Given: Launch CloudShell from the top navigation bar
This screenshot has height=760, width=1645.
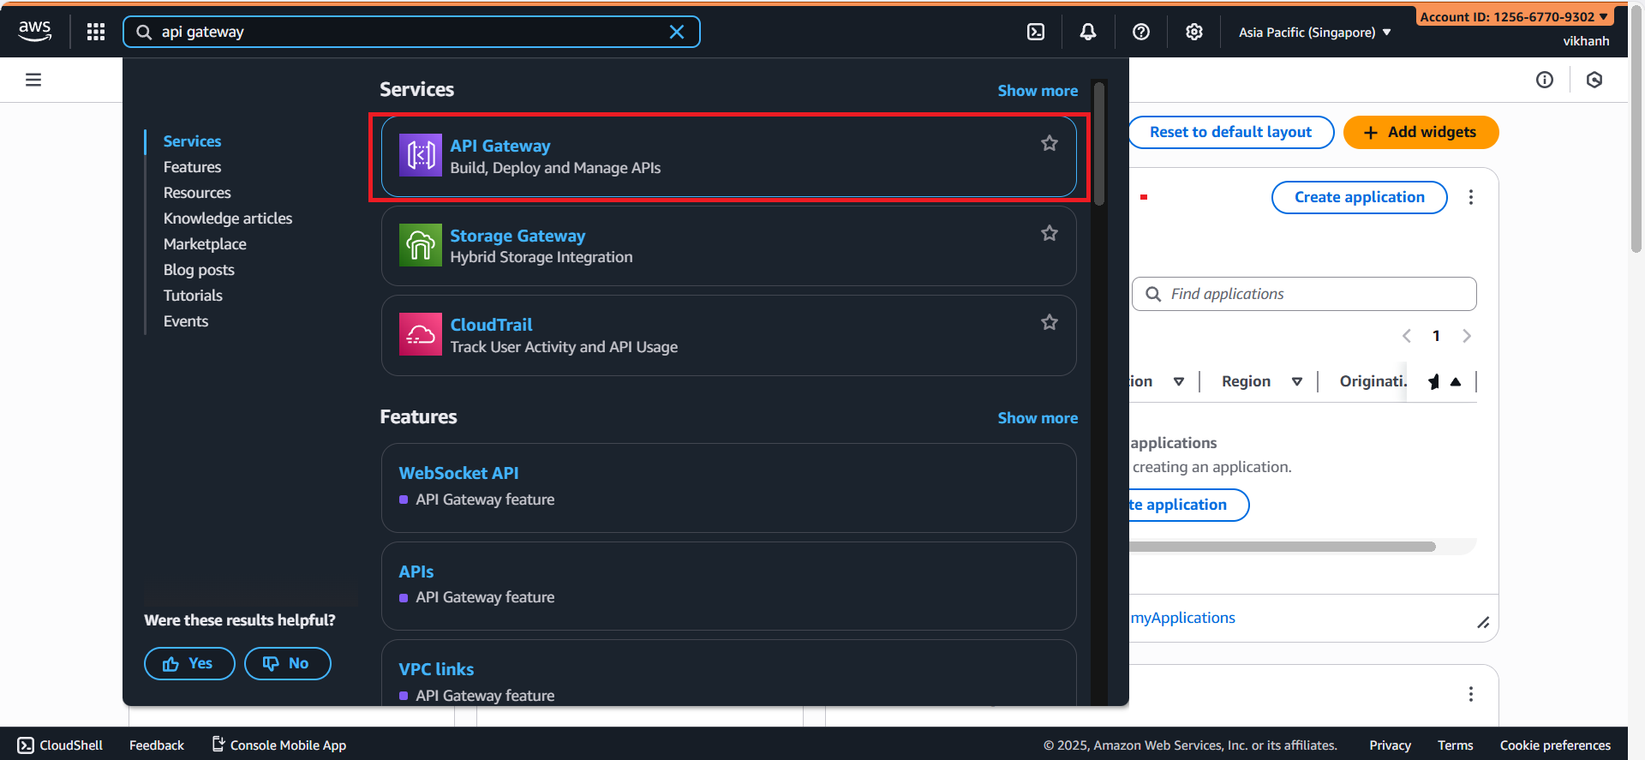Looking at the screenshot, I should click(1036, 32).
